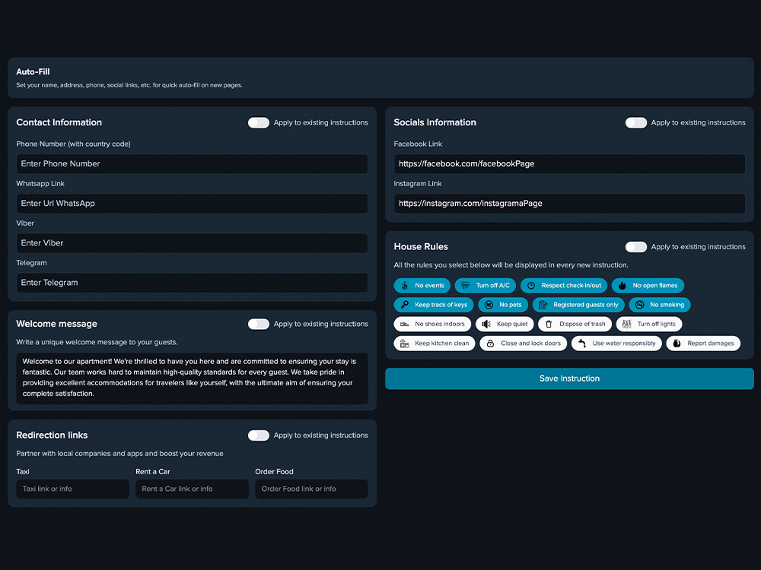Focus the Rent a Car link field
The image size is (761, 570).
tap(193, 489)
